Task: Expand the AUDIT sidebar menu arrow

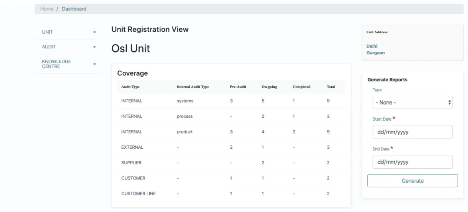Action: point(95,47)
